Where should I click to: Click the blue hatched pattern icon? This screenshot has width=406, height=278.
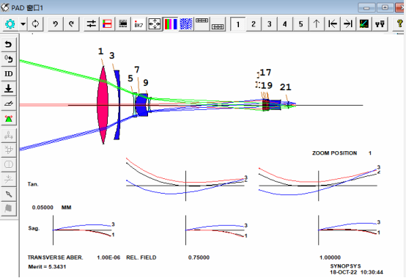(186, 24)
